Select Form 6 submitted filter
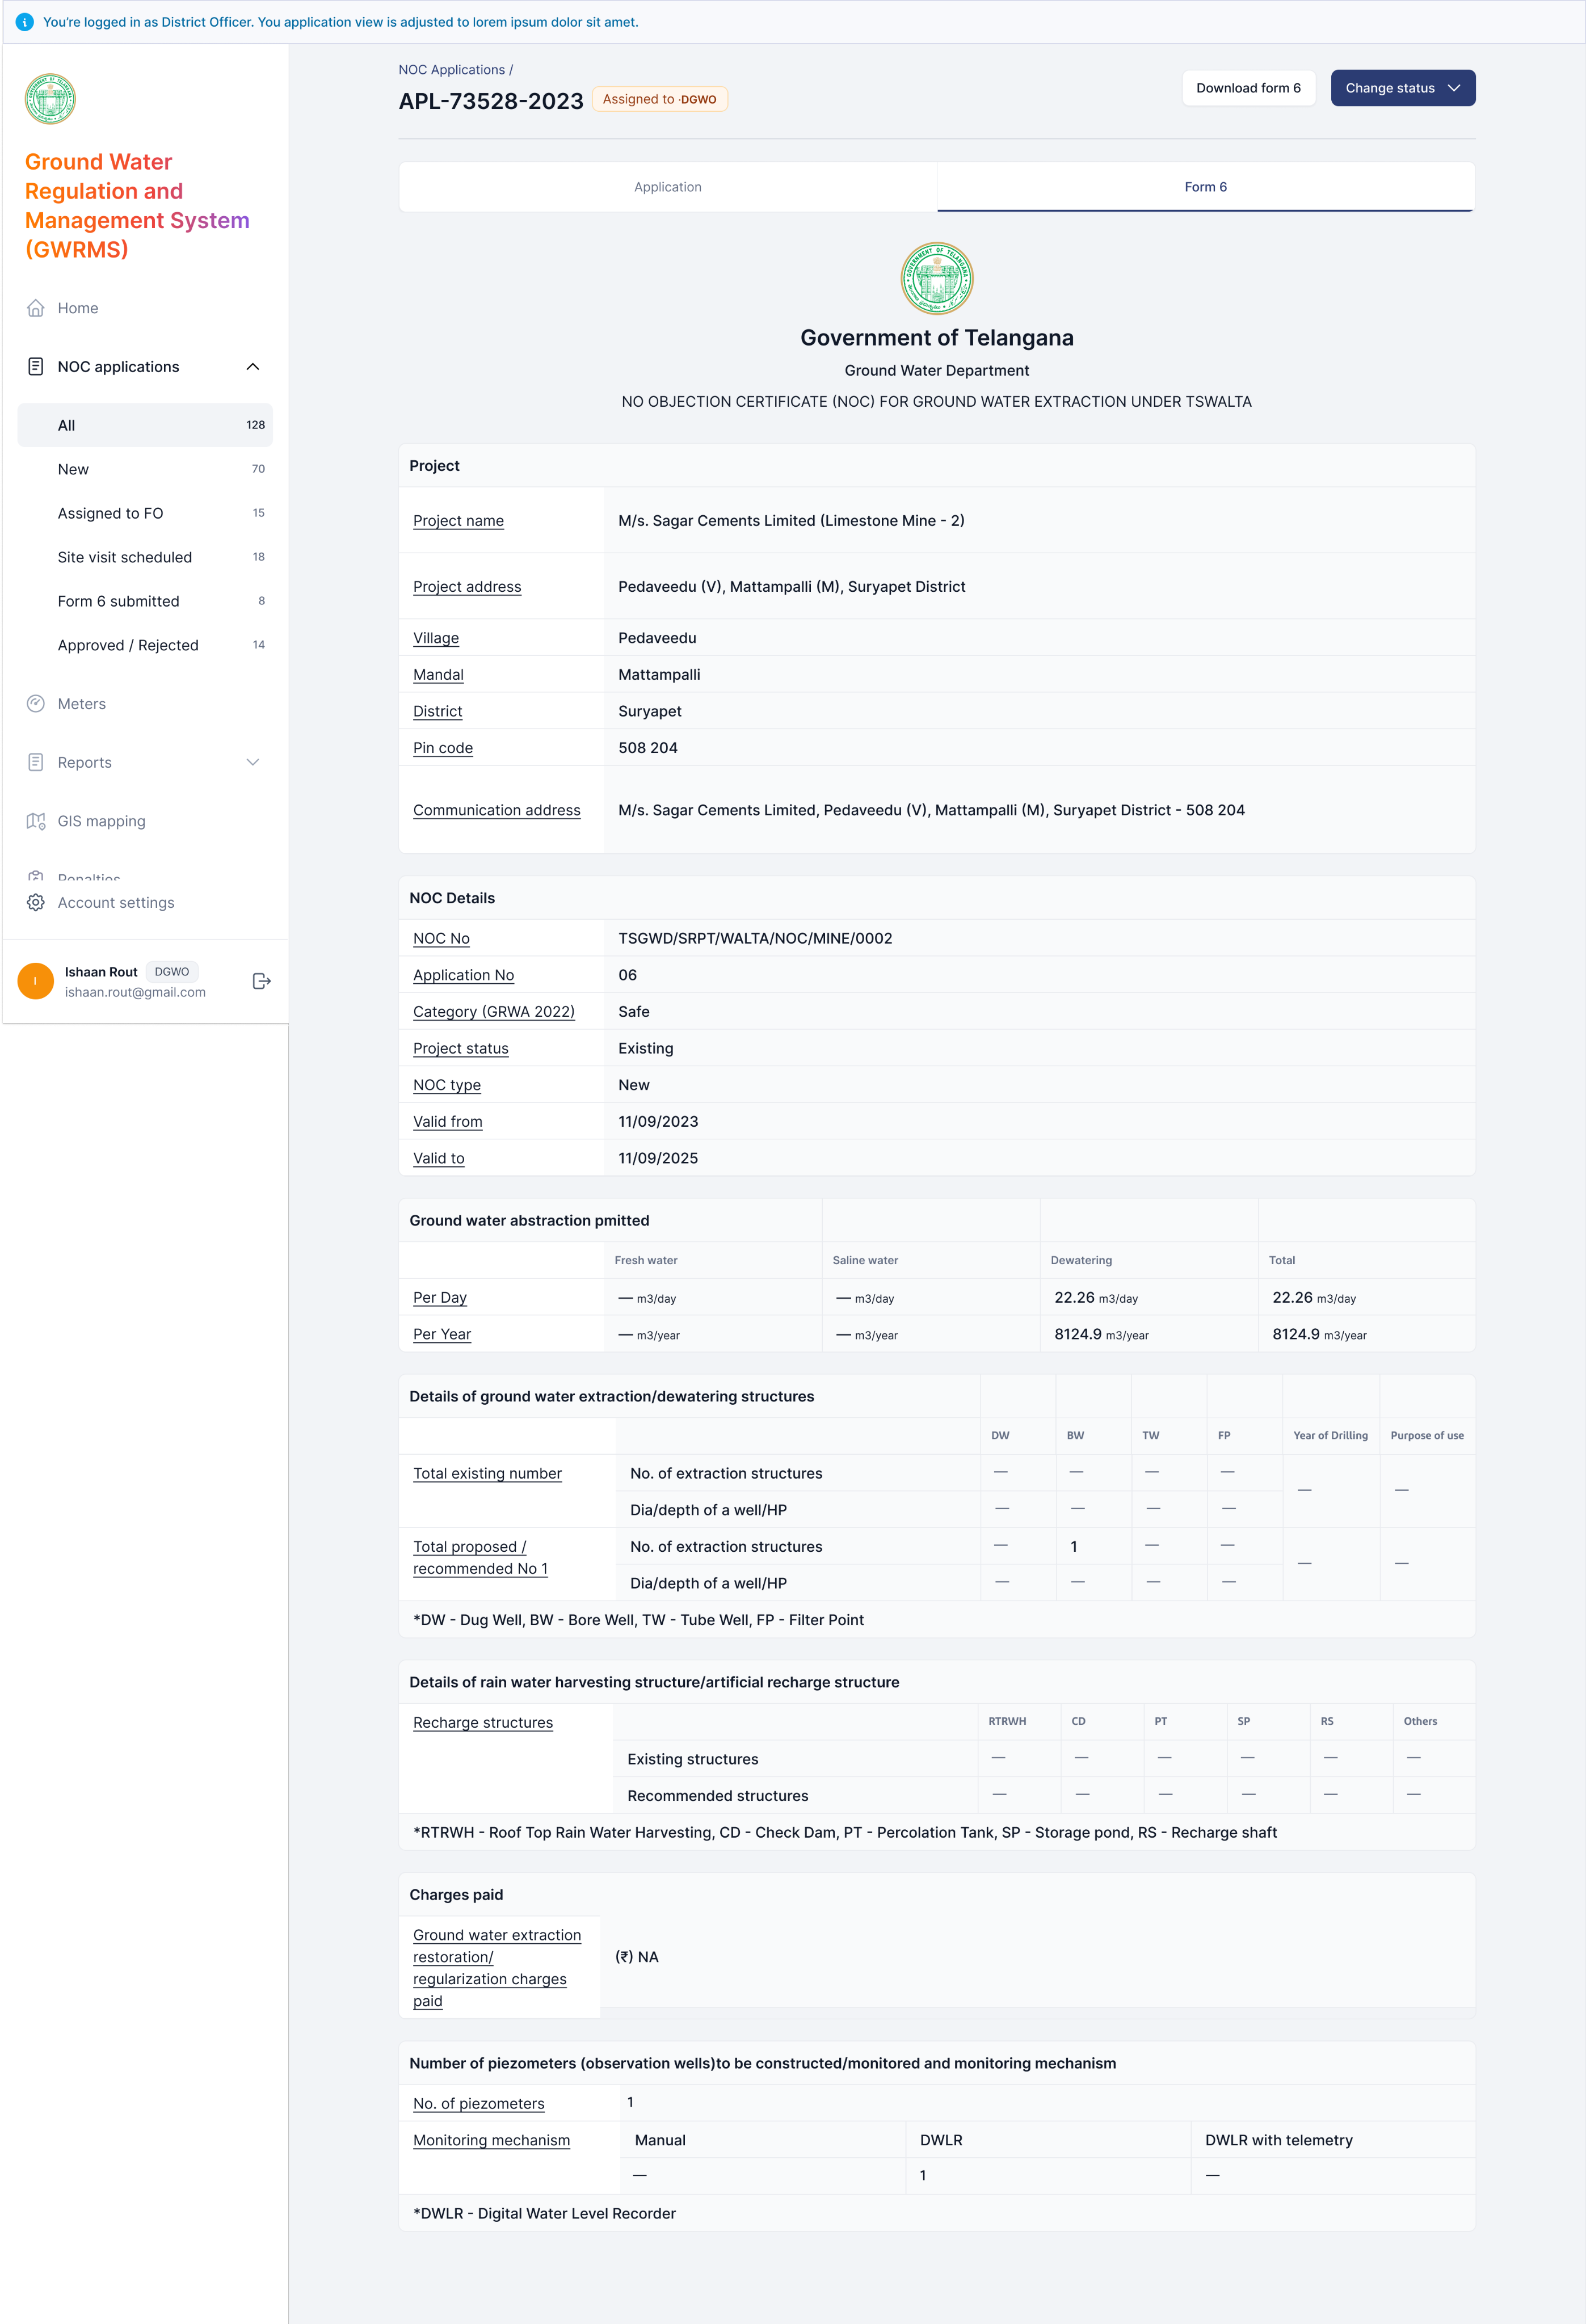Viewport: 1586px width, 2324px height. click(119, 601)
